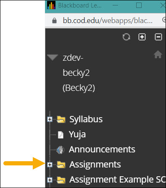Collapse the zdev-becky2 course triangle
Viewport: 166px width, 188px height.
tap(53, 57)
